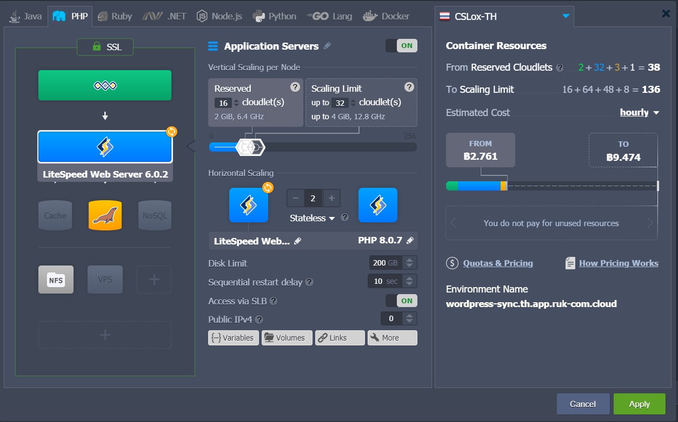Click the scaling limit slider handle
Viewport: 678px width, 422px height.
point(257,147)
